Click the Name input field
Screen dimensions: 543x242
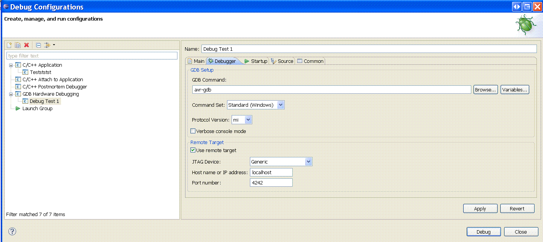pyautogui.click(x=369, y=49)
